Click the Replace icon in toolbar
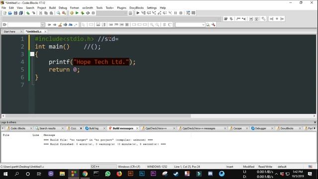This screenshot has width=318, height=179. tap(64, 13)
